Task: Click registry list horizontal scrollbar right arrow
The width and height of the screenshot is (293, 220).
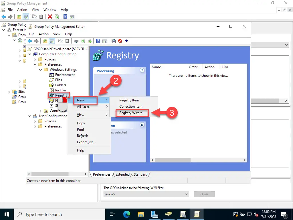Action: (x=245, y=160)
